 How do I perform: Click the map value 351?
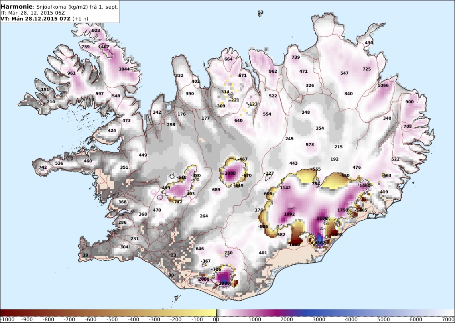[x=124, y=167]
